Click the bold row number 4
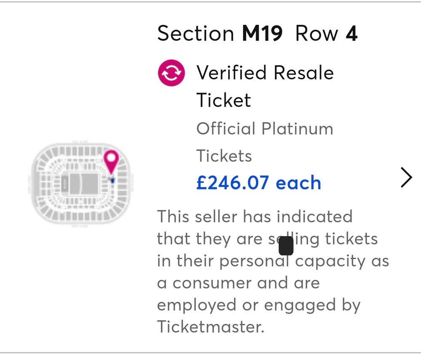This screenshot has width=421, height=354. pos(352,34)
